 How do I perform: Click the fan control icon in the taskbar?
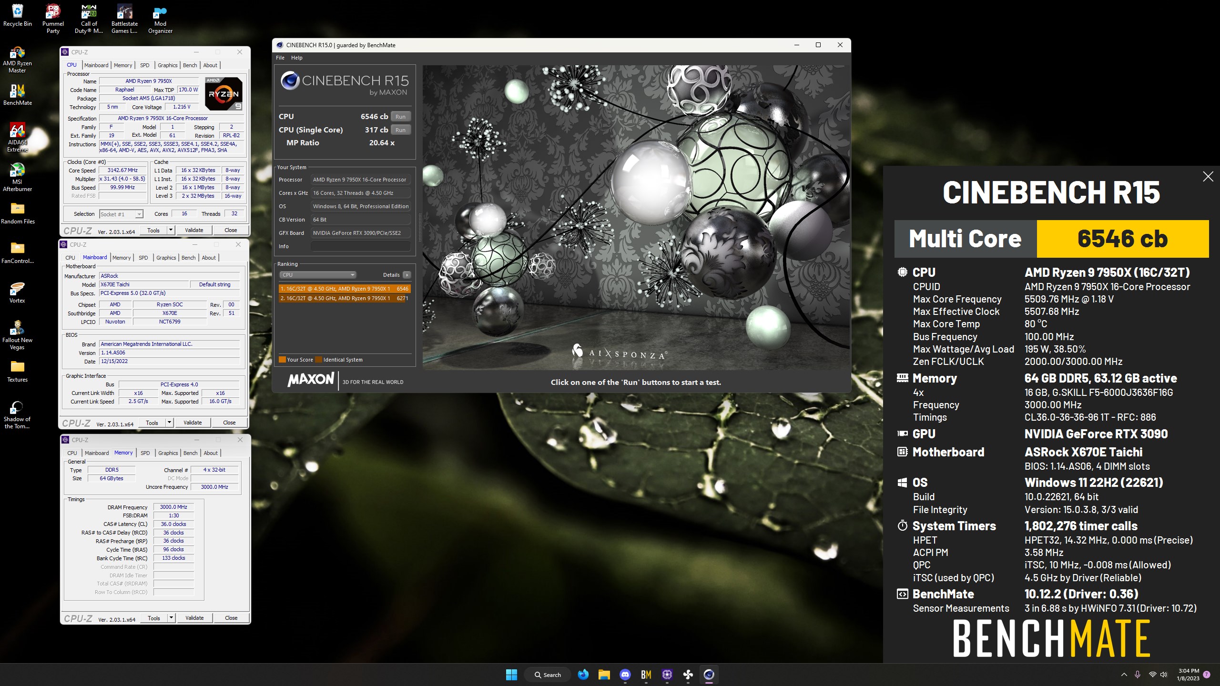[x=688, y=675]
